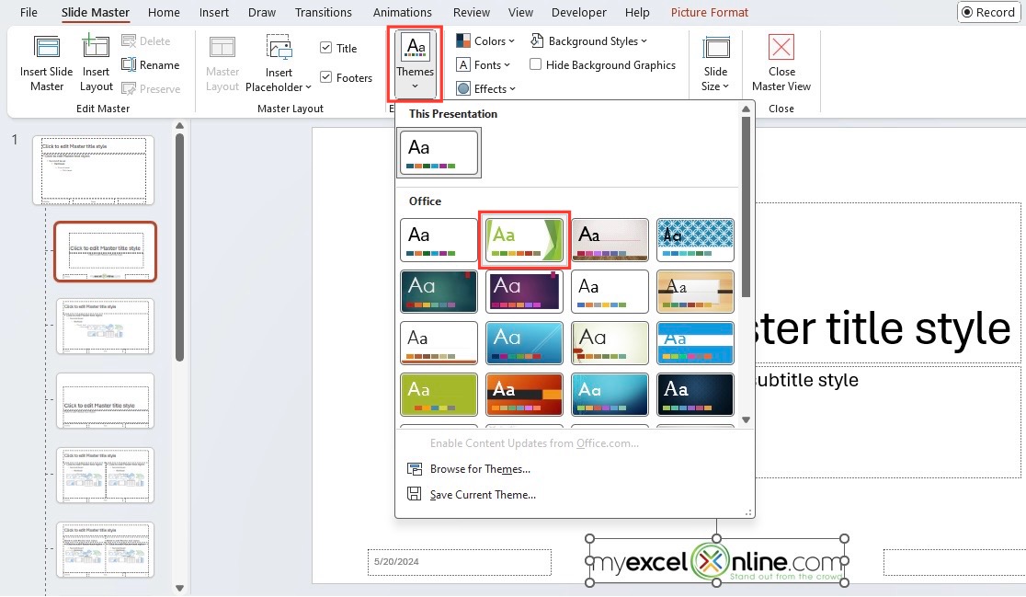This screenshot has width=1026, height=597.
Task: Open the File tab
Action: (x=28, y=13)
